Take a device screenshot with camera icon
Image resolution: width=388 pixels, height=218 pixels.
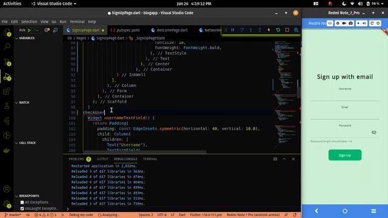tap(350, 23)
